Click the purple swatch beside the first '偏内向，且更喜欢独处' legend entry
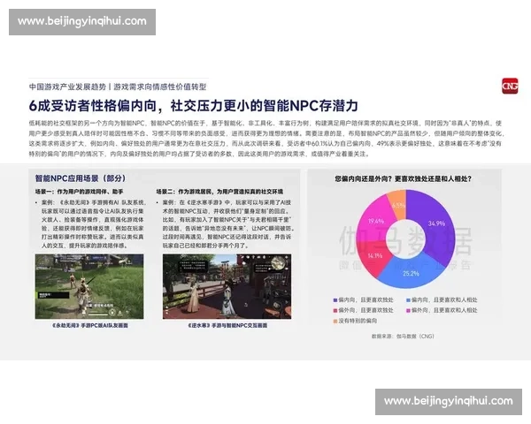531x424 pixels. 335,300
